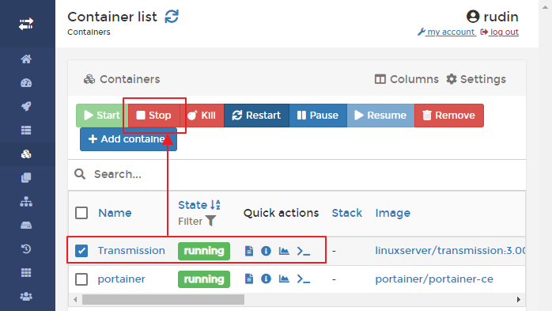Sort containers by State column

click(199, 205)
